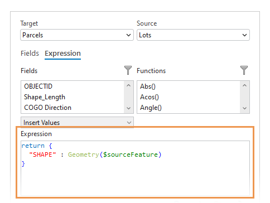270x203 pixels.
Task: Select COGO Direction in the Fields list
Action: click(x=73, y=108)
